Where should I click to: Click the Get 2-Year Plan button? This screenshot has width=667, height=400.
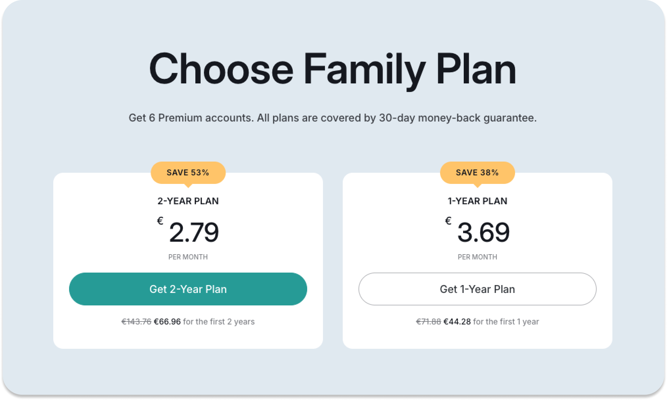click(188, 289)
